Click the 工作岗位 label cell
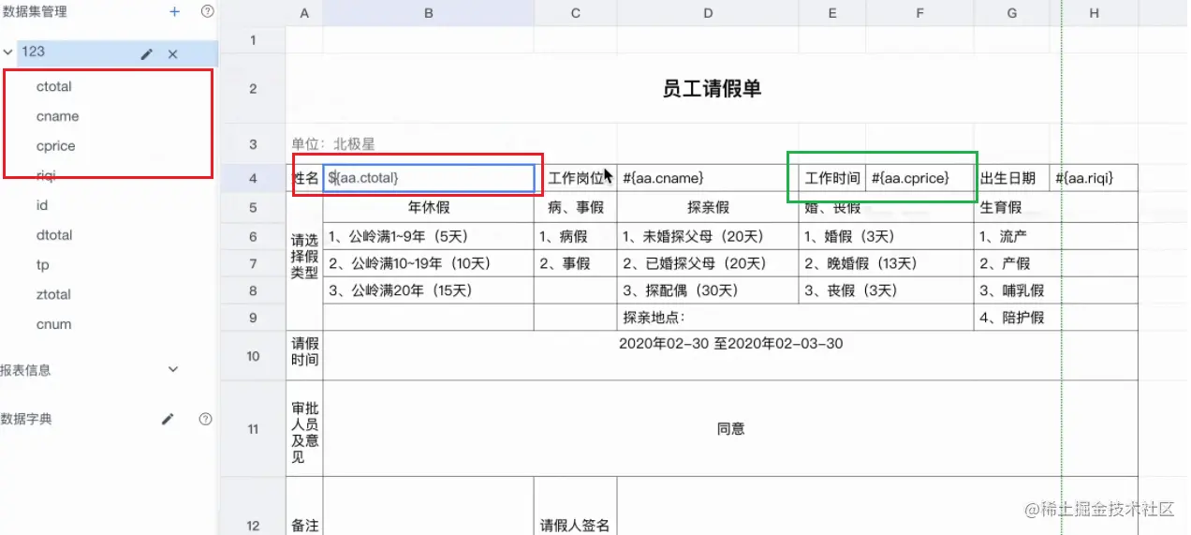Screen dimensions: 1191x535 click(576, 178)
